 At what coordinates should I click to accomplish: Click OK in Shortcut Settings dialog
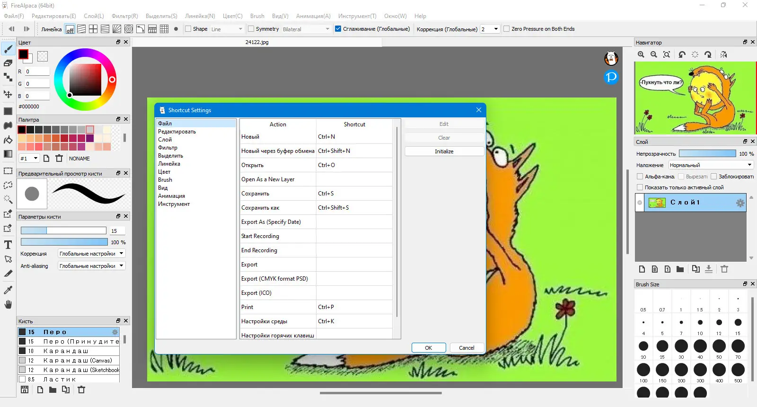[x=429, y=348]
